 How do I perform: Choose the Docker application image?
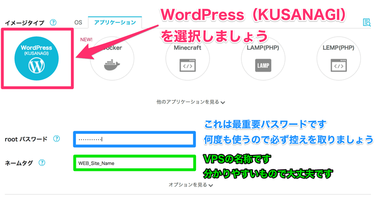(112, 59)
